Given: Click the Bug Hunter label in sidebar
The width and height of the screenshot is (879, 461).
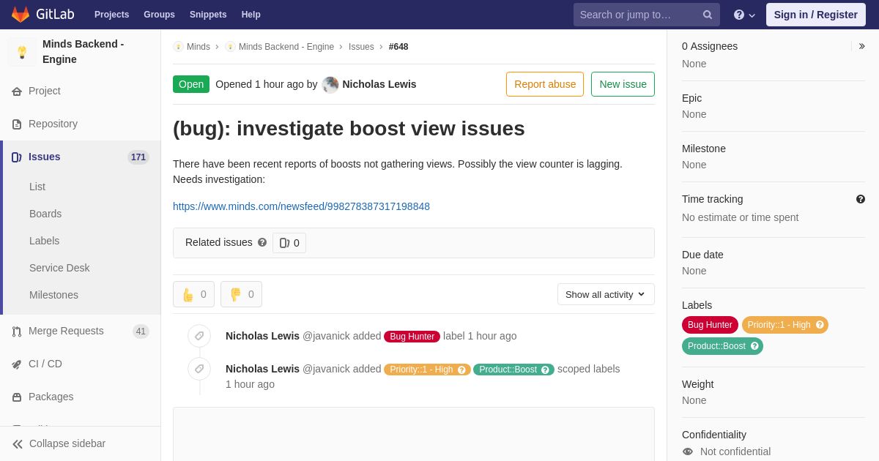Looking at the screenshot, I should tap(710, 325).
